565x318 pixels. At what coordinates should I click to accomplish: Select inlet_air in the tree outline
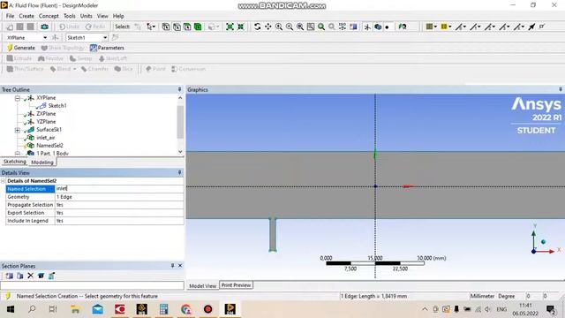click(46, 138)
